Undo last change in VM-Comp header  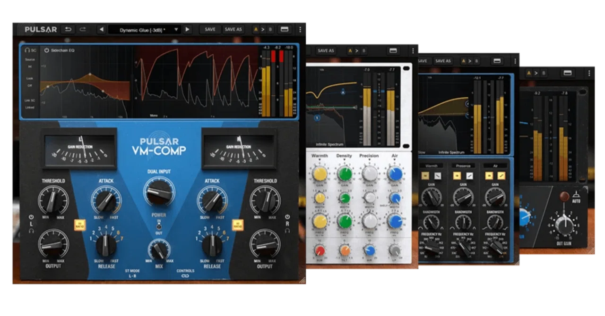point(68,29)
